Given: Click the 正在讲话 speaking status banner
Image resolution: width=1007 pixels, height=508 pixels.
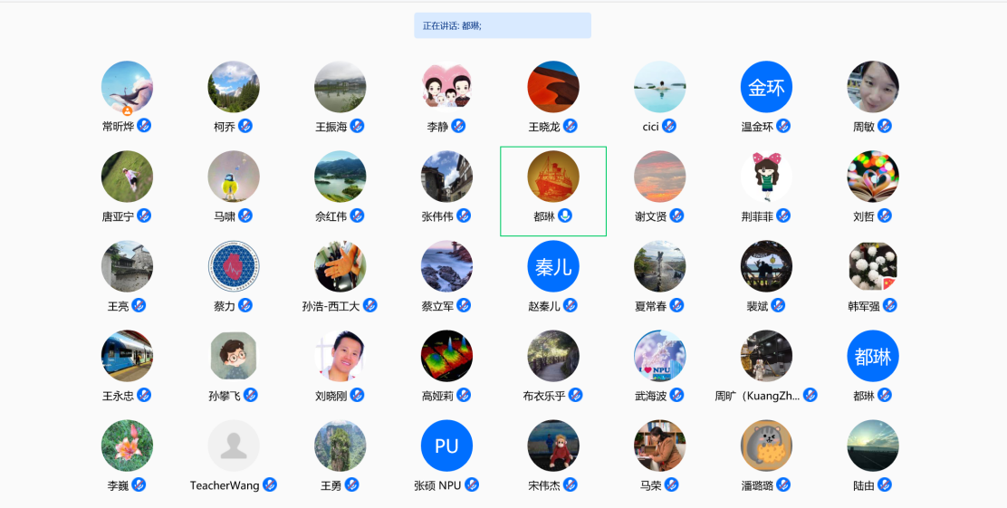Looking at the screenshot, I should click(x=503, y=25).
